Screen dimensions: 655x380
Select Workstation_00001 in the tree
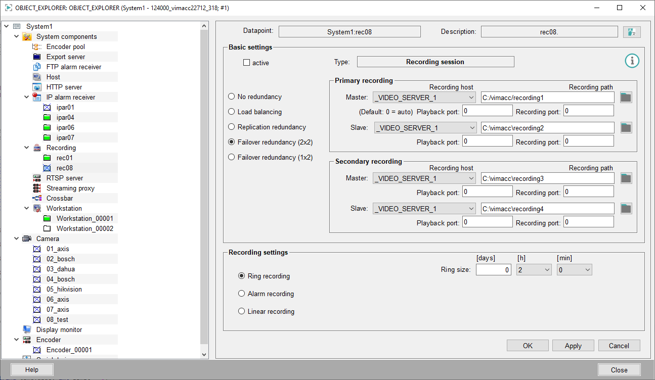point(85,218)
